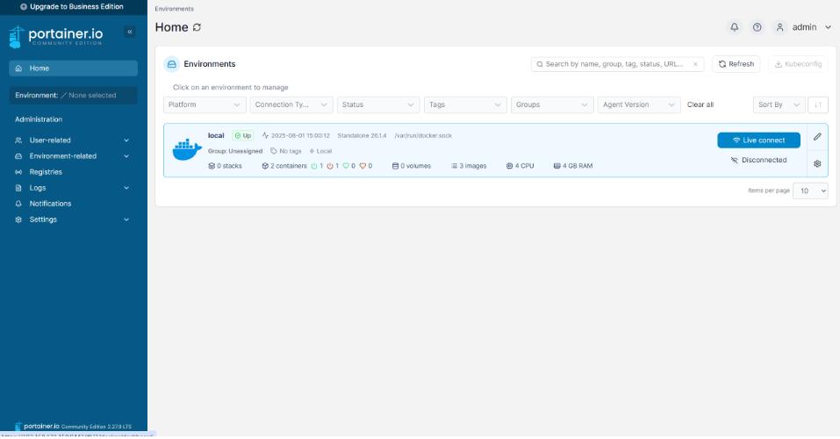
Task: Click the Clear all filters link
Action: [700, 104]
